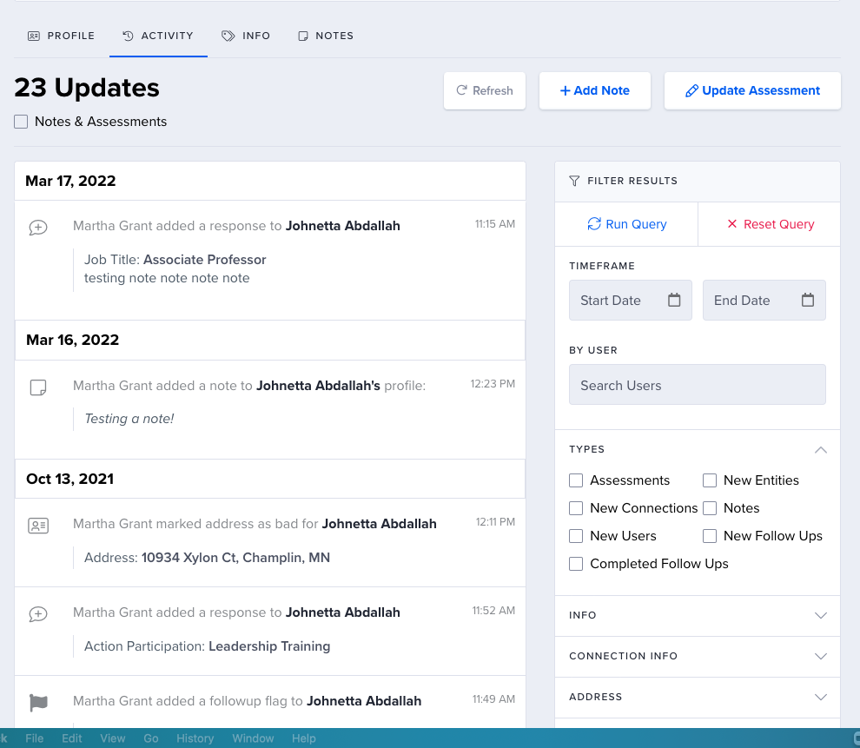Open the History menu
The image size is (860, 748).
(195, 738)
